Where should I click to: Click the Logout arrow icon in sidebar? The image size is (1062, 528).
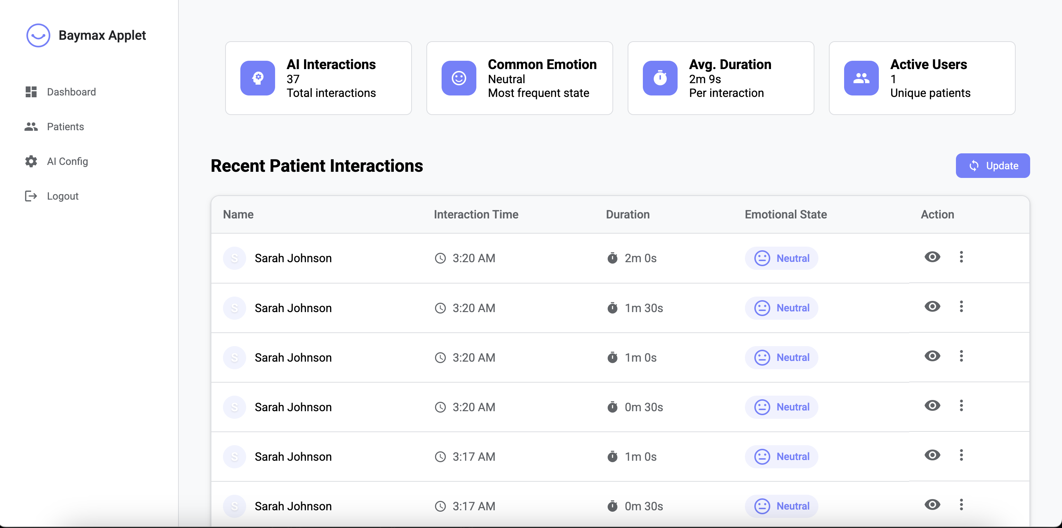(31, 196)
